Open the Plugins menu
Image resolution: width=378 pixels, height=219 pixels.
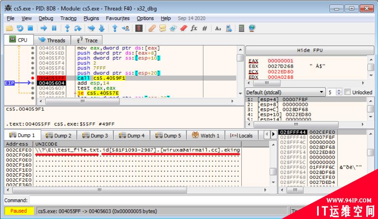point(91,18)
